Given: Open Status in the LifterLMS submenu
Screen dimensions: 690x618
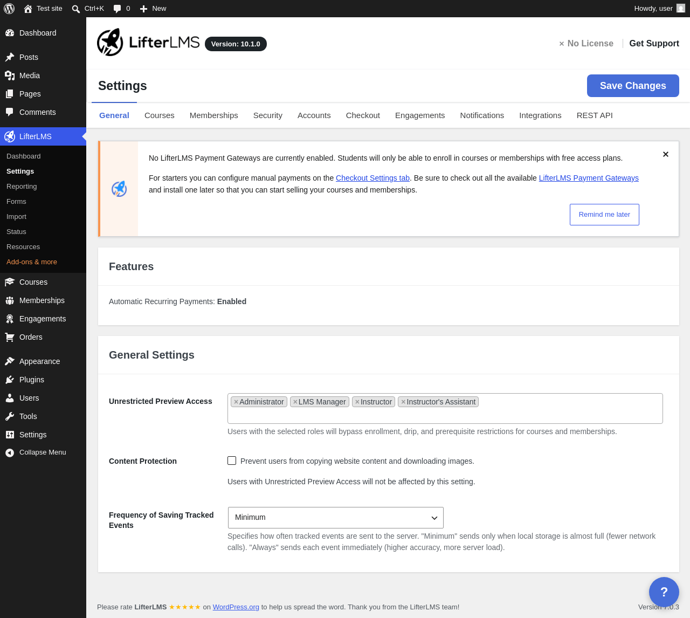Looking at the screenshot, I should (x=16, y=232).
